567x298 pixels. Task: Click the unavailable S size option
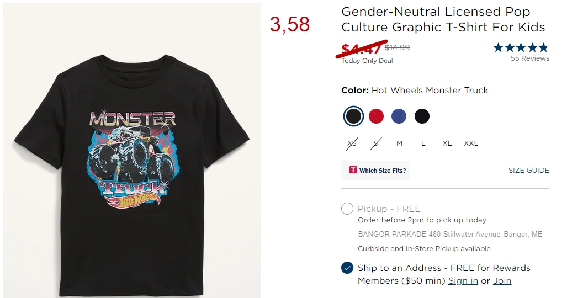click(x=376, y=143)
